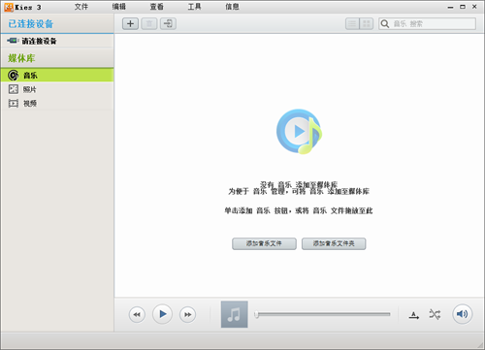Click the transfer-to-device toolbar icon

click(x=168, y=23)
